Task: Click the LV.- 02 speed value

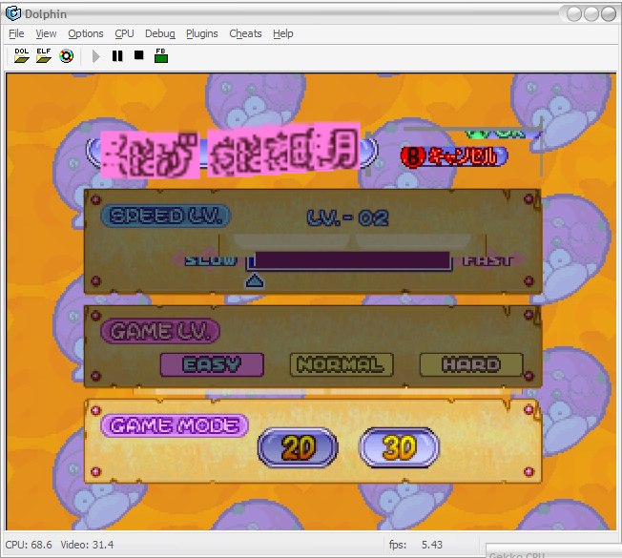Action: click(348, 217)
